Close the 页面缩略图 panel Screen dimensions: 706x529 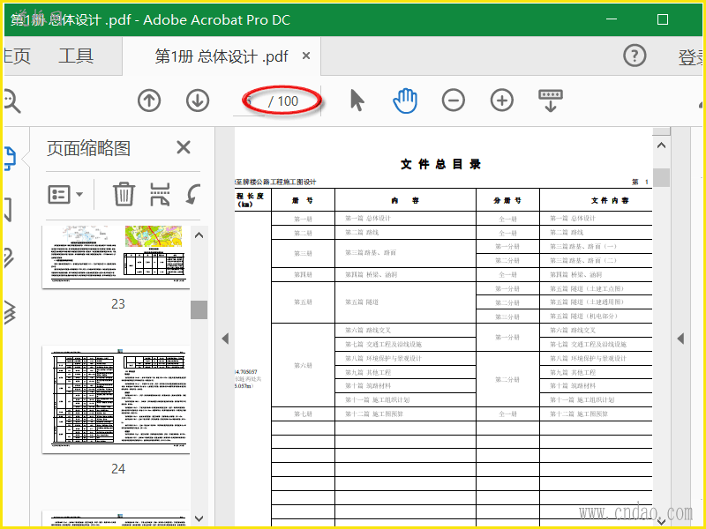point(184,147)
